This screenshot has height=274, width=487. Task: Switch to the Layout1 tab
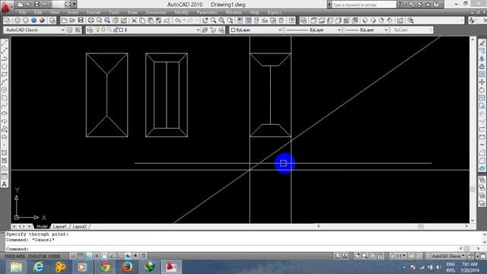59,227
